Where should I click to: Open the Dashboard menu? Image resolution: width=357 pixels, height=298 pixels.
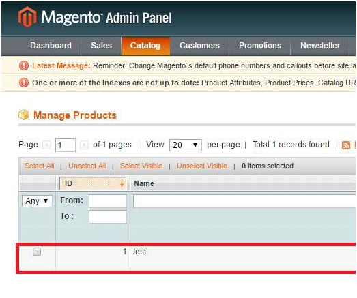point(51,46)
